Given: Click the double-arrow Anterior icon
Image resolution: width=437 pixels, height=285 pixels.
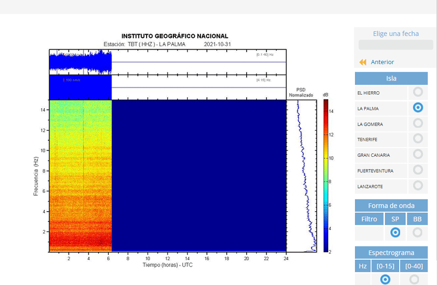Looking at the screenshot, I should click(x=363, y=62).
